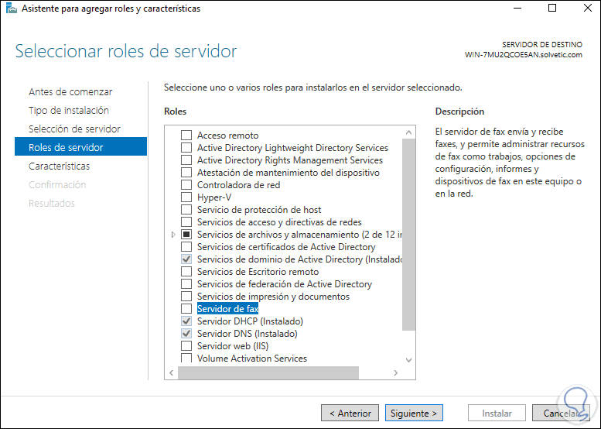Maximize the wizard window
This screenshot has height=429, width=601.
[x=552, y=9]
